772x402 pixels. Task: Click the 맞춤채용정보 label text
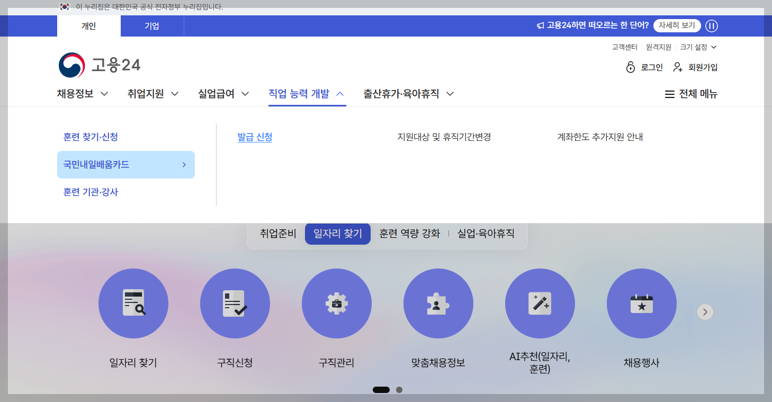(x=438, y=363)
